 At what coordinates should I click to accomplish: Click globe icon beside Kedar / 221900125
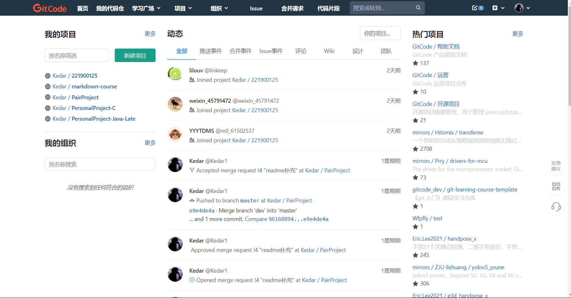[48, 76]
